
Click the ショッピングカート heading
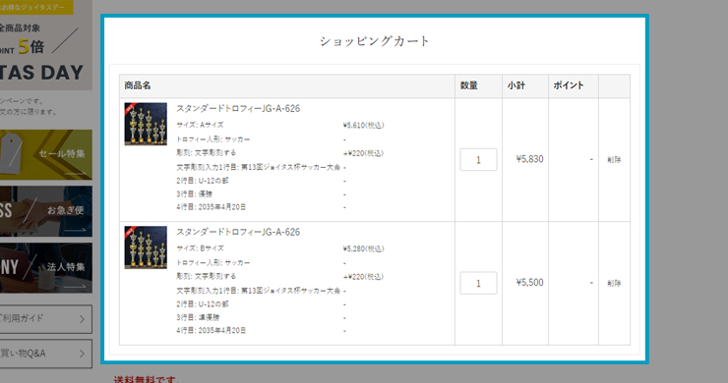pos(375,41)
